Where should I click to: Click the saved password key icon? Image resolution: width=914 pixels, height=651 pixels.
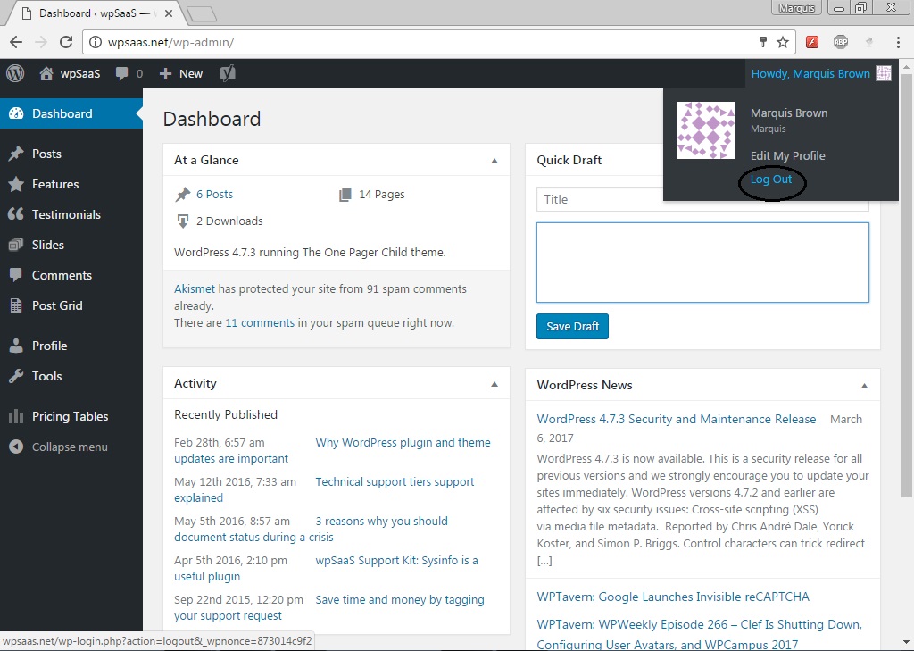pyautogui.click(x=763, y=42)
